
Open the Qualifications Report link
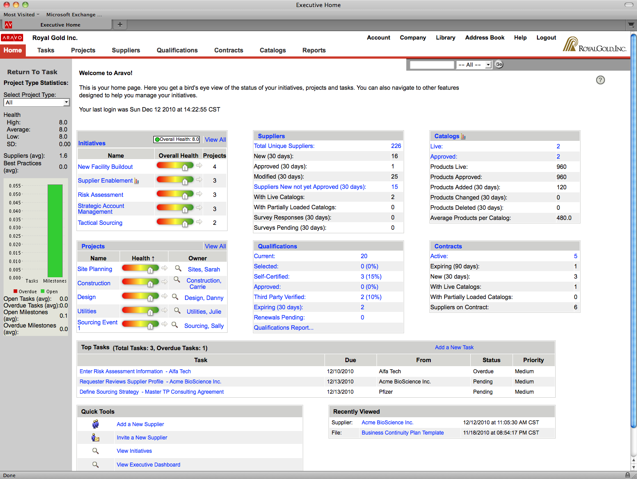284,327
